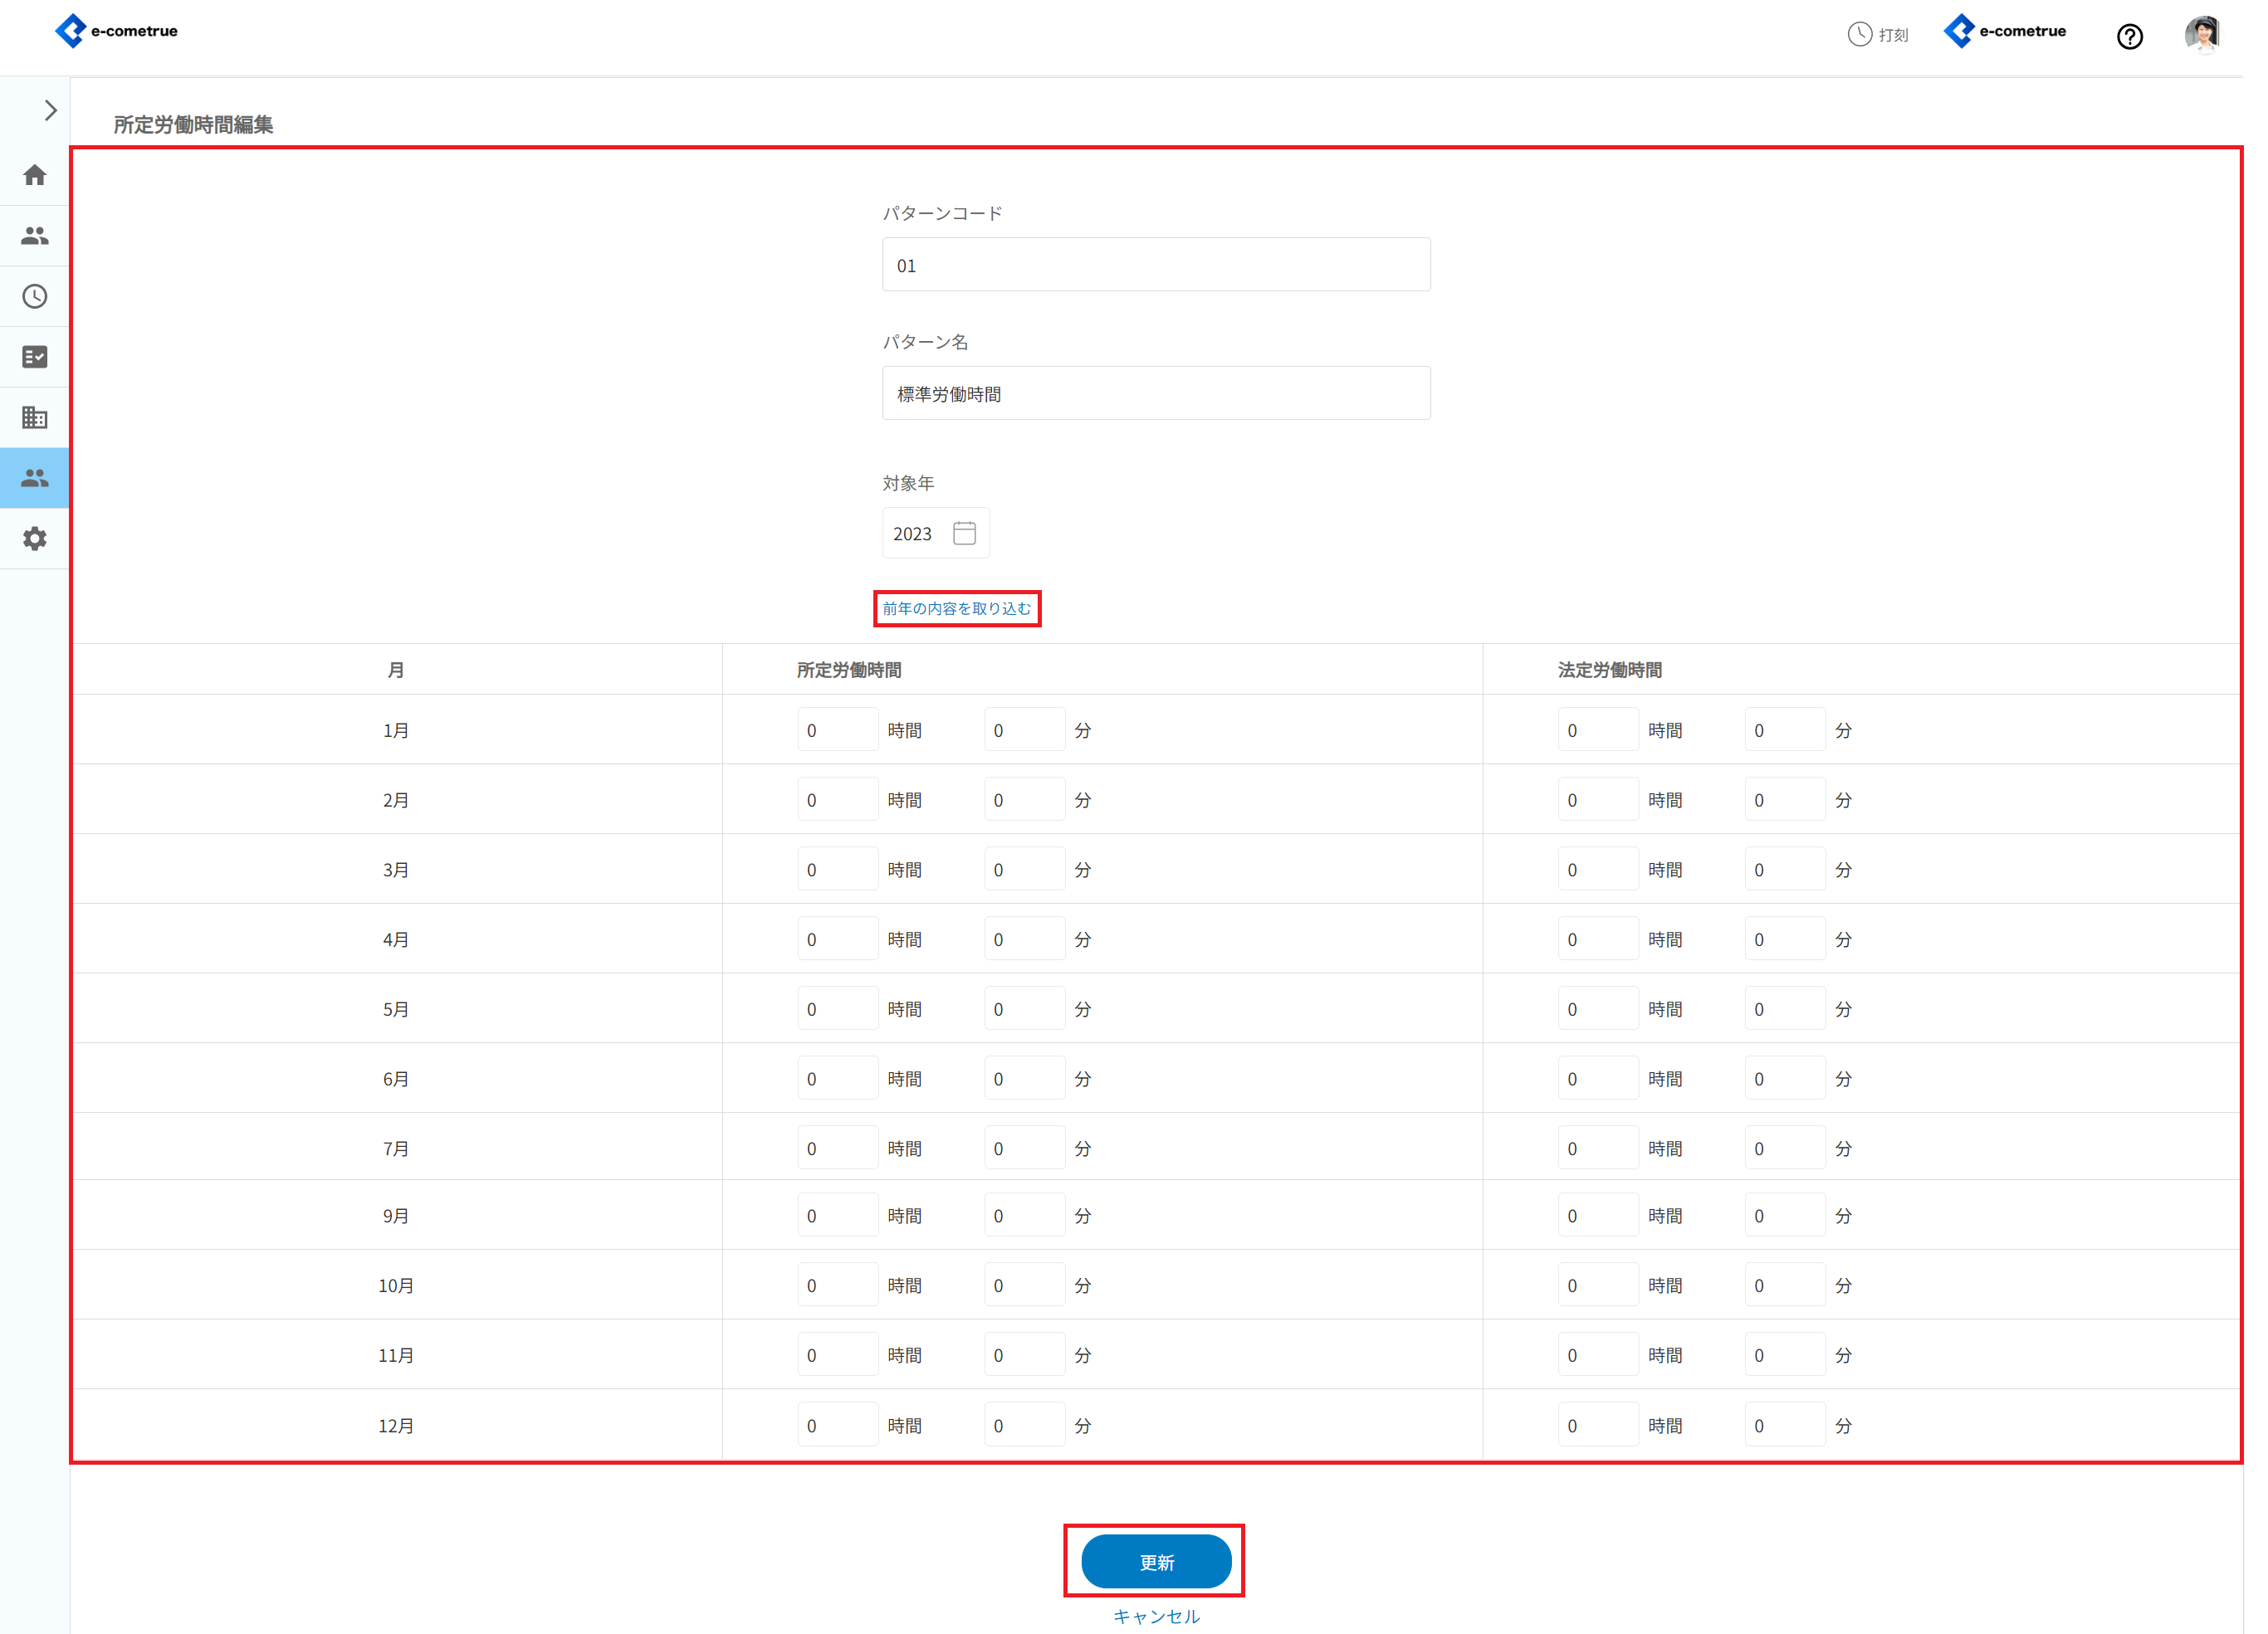Click the employees people icon in the sidebar

click(x=35, y=236)
